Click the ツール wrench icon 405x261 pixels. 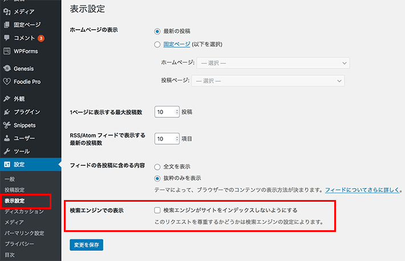(x=7, y=151)
